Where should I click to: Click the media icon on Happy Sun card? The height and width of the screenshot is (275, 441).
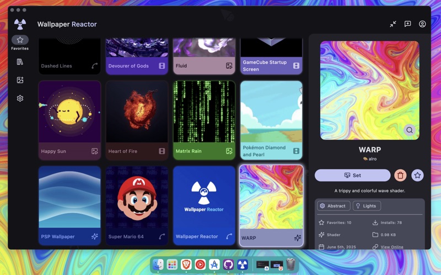coord(94,151)
